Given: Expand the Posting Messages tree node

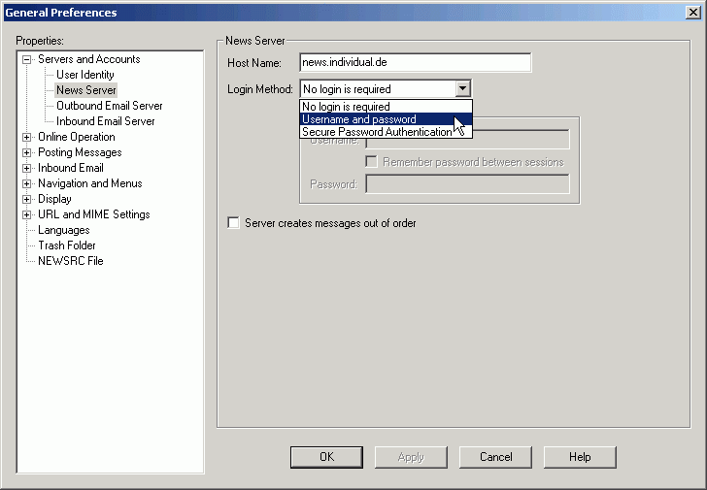Looking at the screenshot, I should point(27,152).
